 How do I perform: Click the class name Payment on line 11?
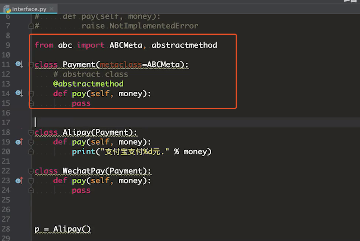(79, 65)
